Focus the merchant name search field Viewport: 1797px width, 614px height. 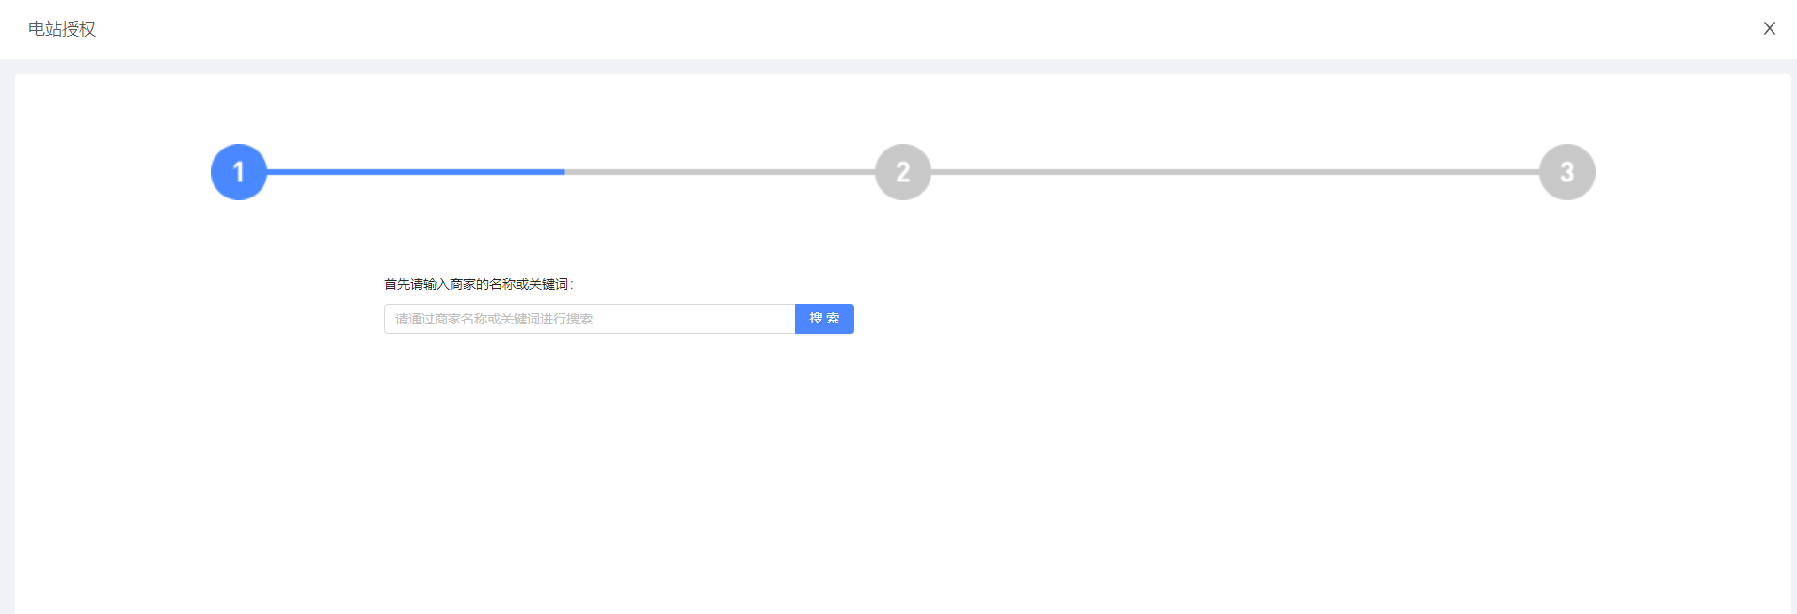(589, 319)
